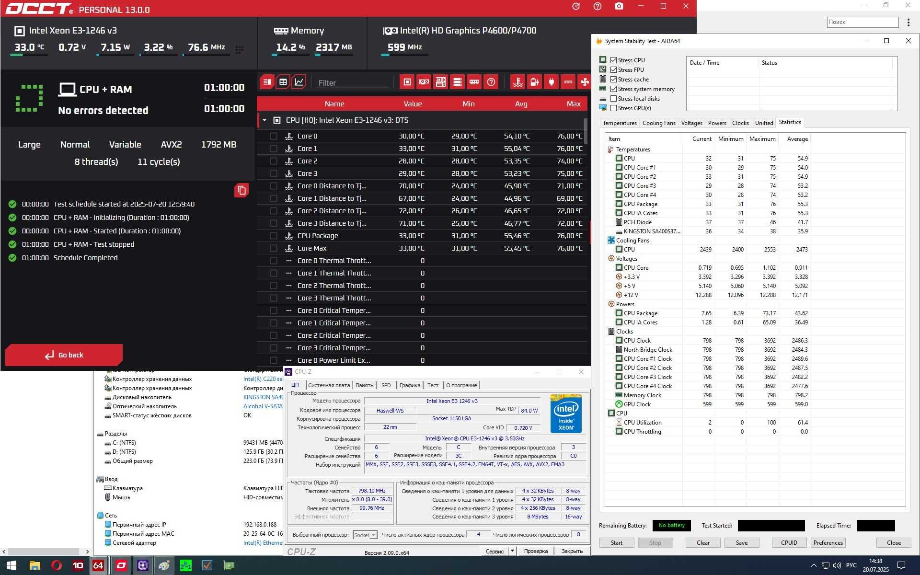Open Preferences in AIDA64 stability test
This screenshot has height=575, width=920.
tap(828, 543)
